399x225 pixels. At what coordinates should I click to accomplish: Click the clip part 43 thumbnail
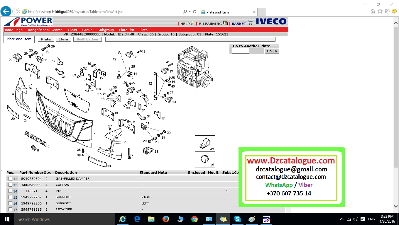point(205,144)
